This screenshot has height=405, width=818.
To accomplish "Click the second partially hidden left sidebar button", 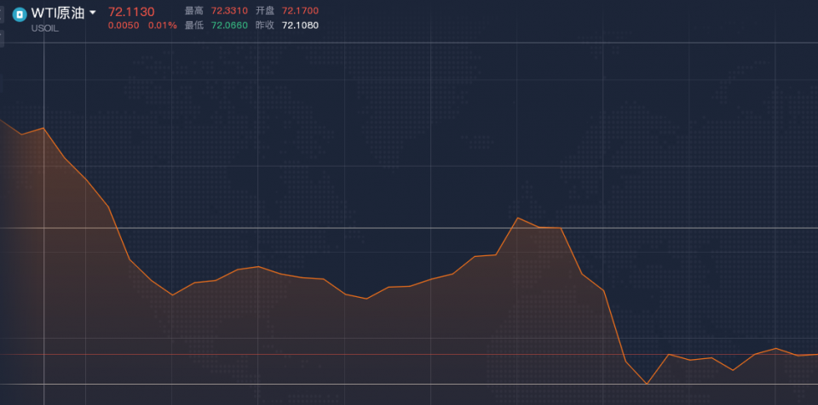I will pos(2,38).
